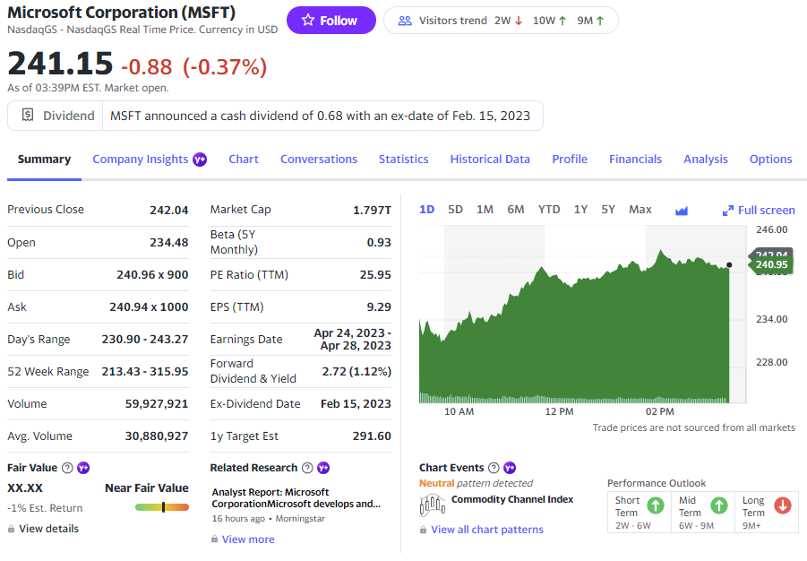Click the visitors trend people icon
The image size is (807, 561).
coord(407,20)
